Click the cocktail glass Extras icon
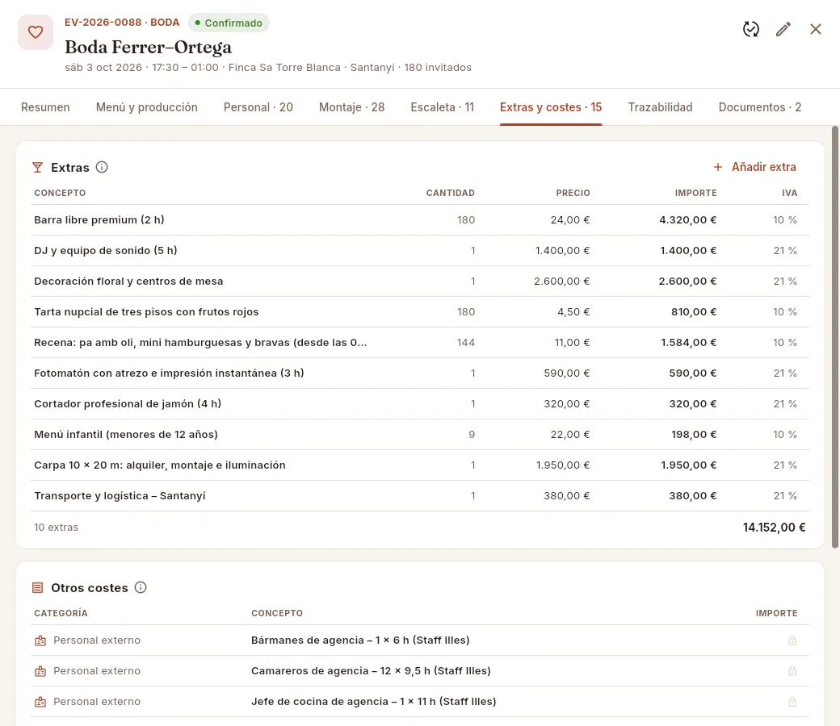 (x=37, y=168)
